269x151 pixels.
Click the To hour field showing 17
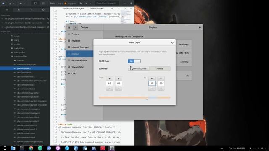coord(152,83)
